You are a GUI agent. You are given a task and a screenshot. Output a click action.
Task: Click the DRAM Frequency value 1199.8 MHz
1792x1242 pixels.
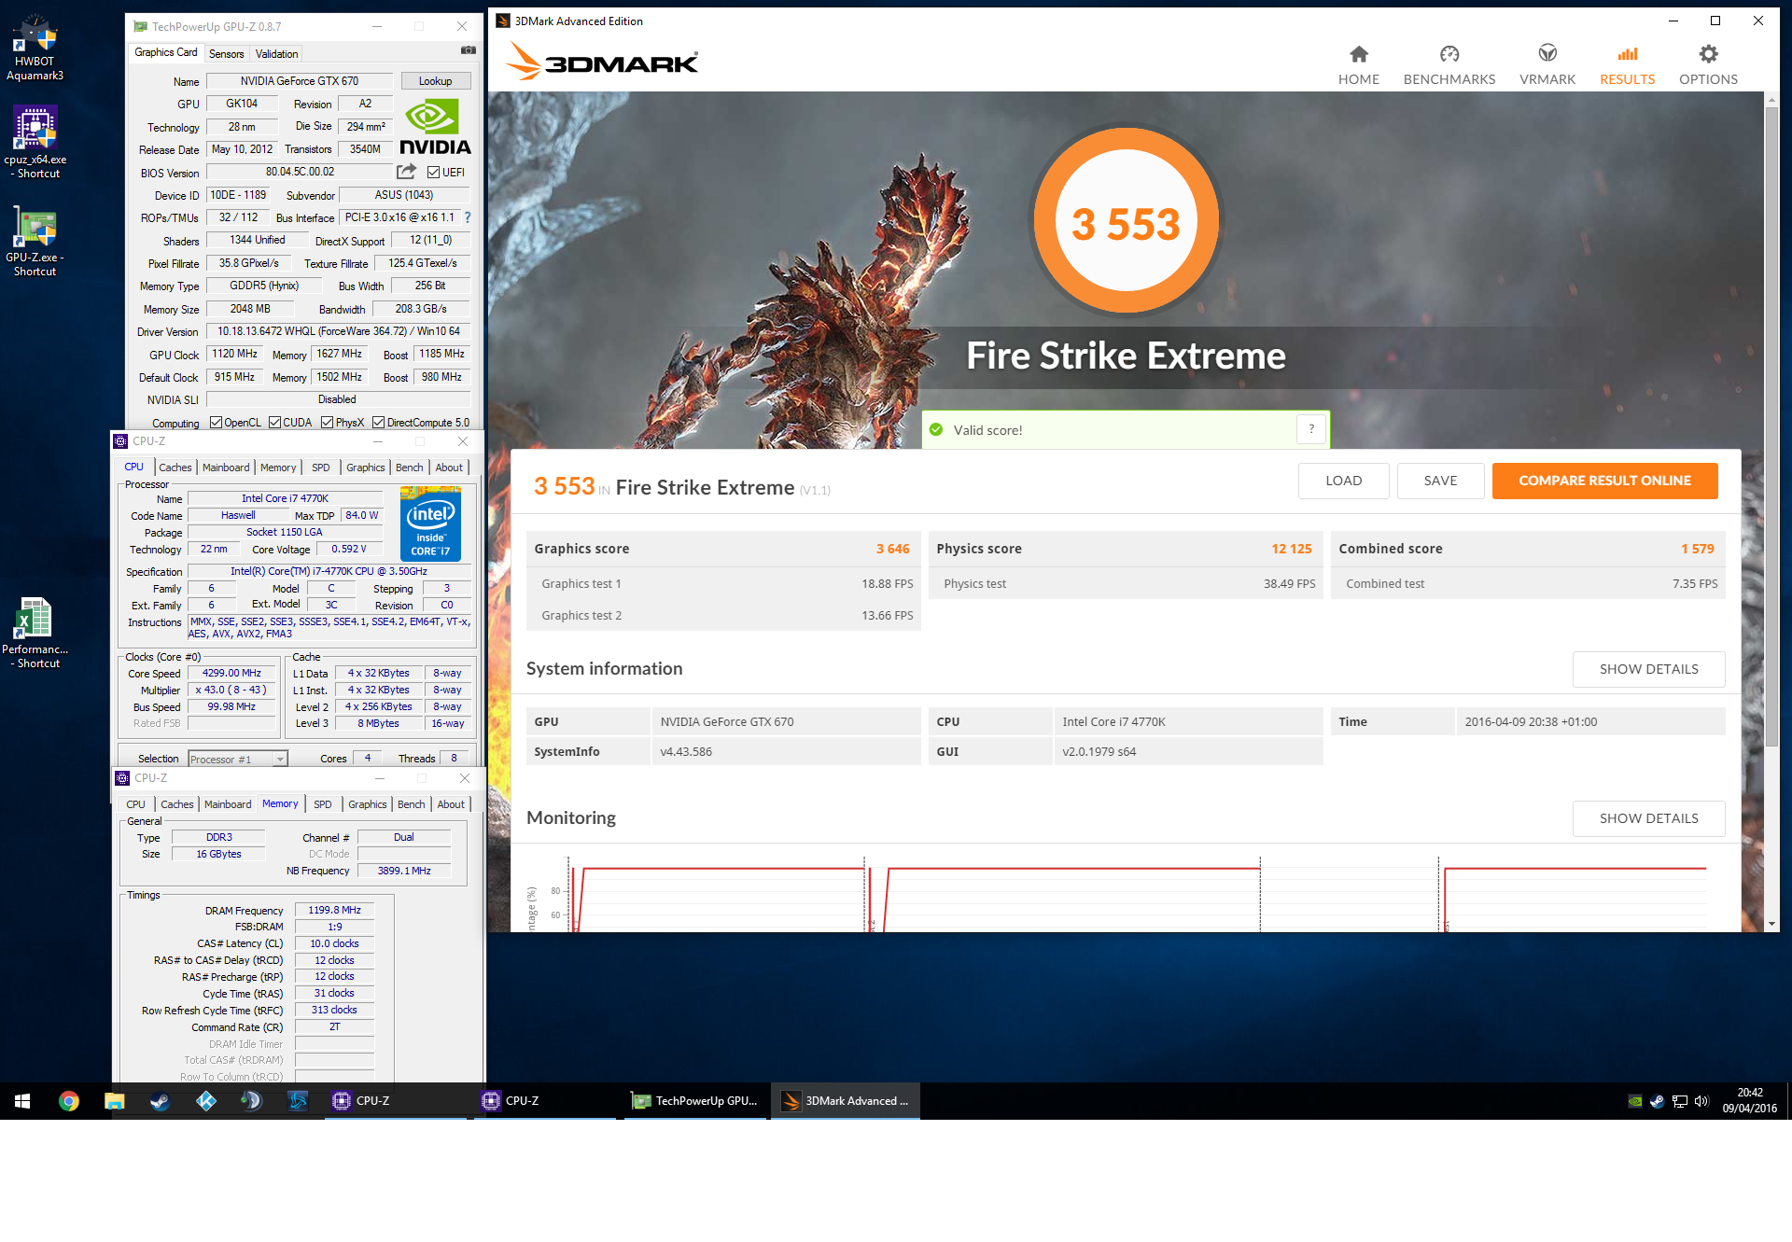click(334, 910)
